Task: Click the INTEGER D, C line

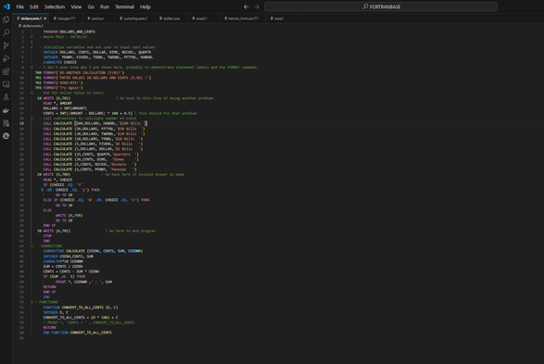Action: (56, 312)
